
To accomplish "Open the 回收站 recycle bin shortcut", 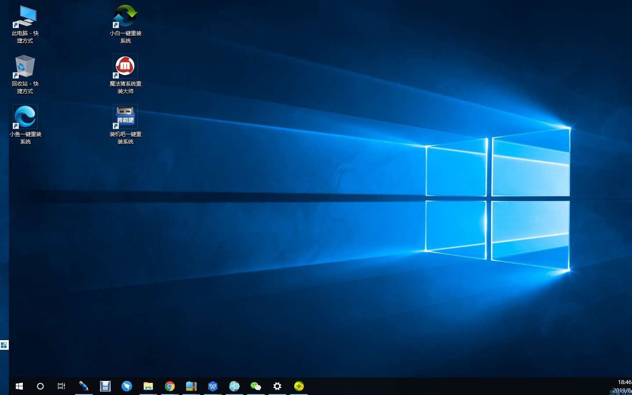I will coord(25,75).
